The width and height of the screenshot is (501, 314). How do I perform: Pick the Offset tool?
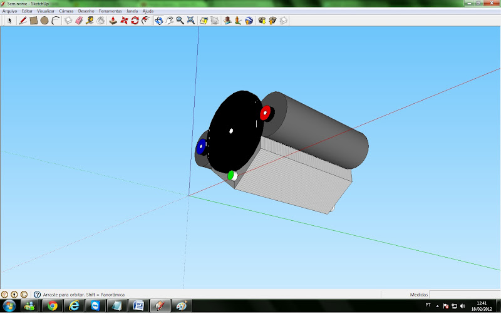146,21
